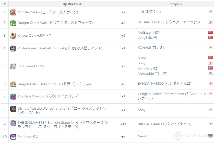The width and height of the screenshot is (215, 143).
Task: Click the US flag beside Niantic
Action: pos(210,136)
